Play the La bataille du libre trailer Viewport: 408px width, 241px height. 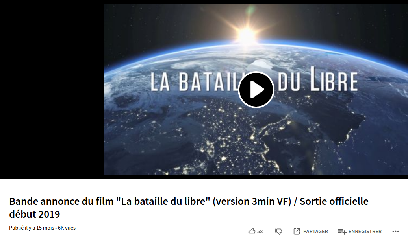(x=256, y=90)
